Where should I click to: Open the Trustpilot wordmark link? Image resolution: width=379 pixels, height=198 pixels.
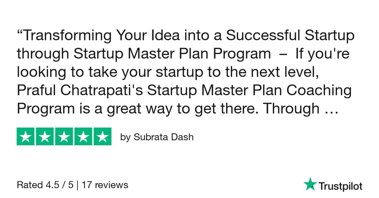(340, 186)
